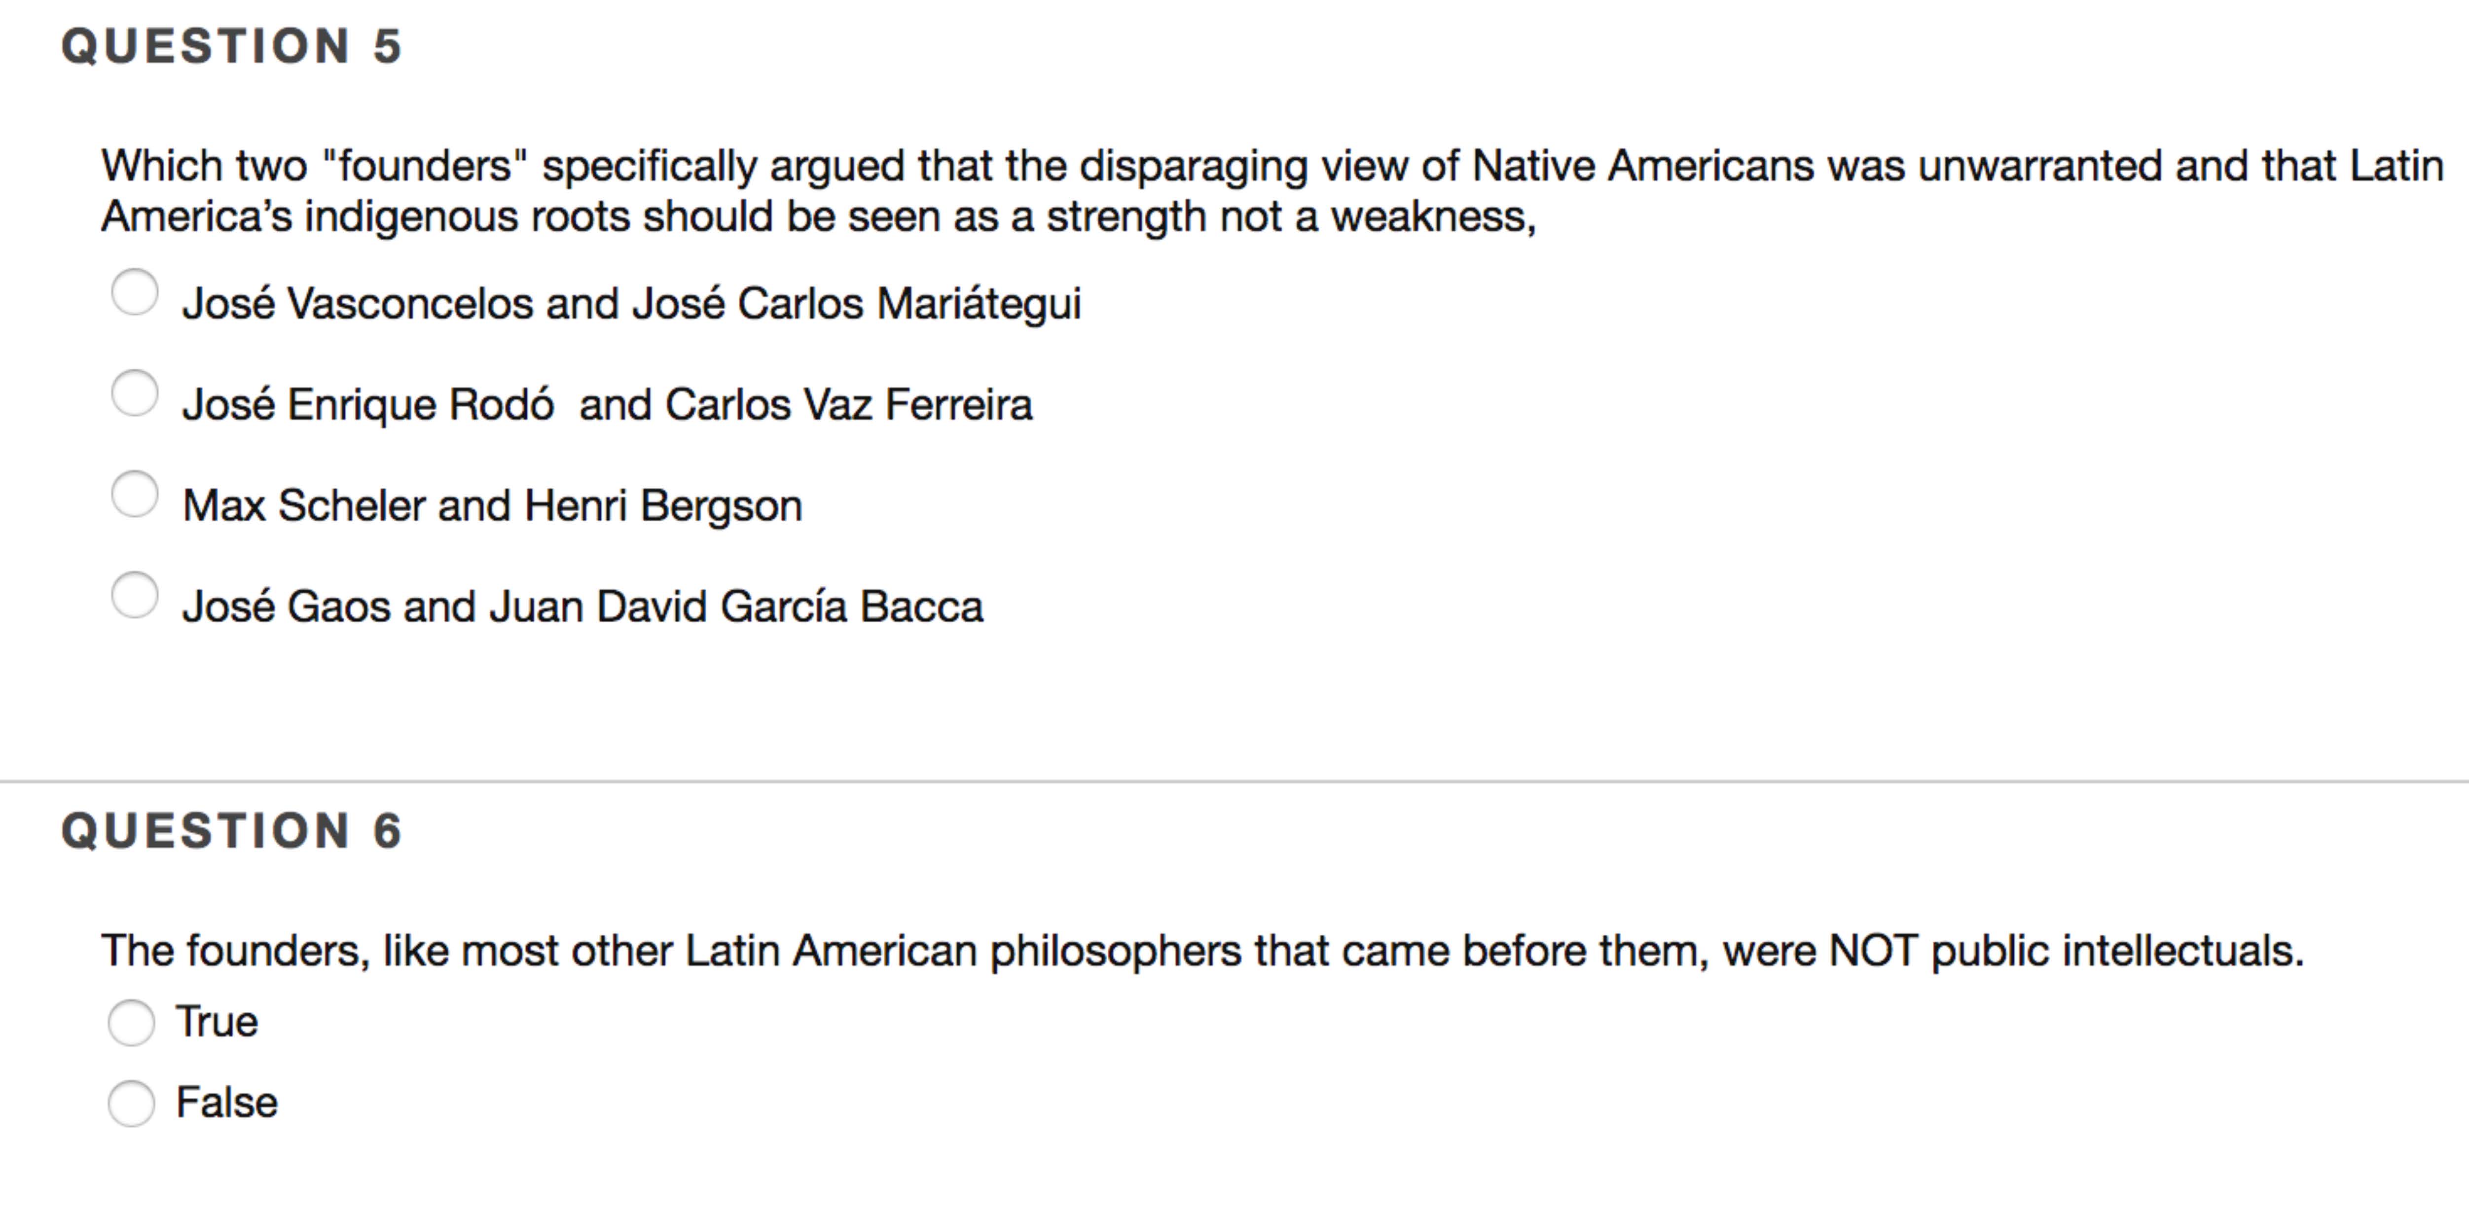Click the "José Vasconcelos and José Carlos Mariátegui" answer text
Viewport: 2469px width, 1212px height.
click(x=631, y=304)
